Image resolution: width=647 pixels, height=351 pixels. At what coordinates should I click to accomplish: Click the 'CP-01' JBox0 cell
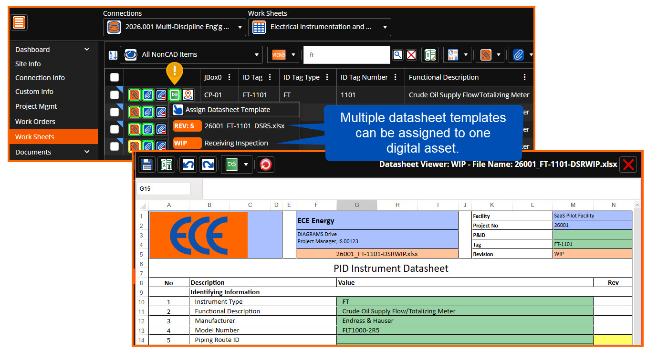pyautogui.click(x=213, y=95)
